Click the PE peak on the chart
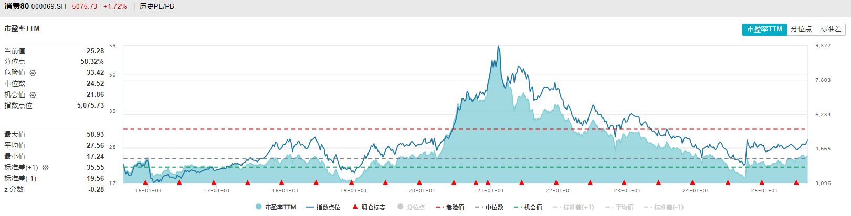Image resolution: width=851 pixels, height=216 pixels. [498, 46]
